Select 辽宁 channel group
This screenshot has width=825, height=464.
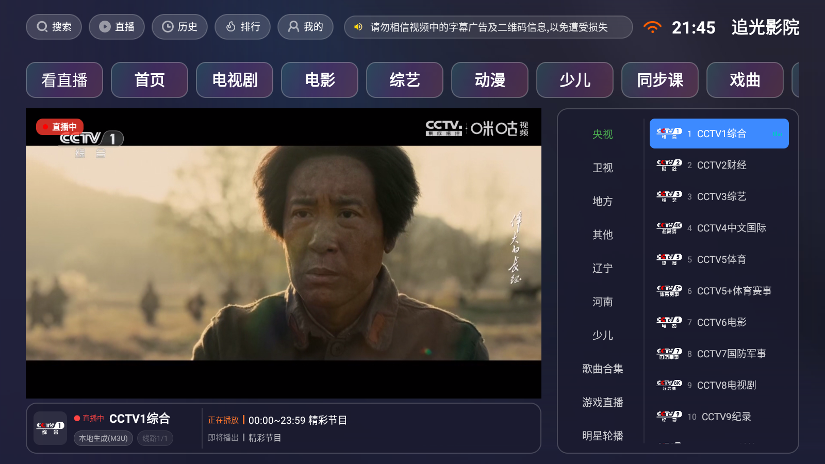(602, 268)
